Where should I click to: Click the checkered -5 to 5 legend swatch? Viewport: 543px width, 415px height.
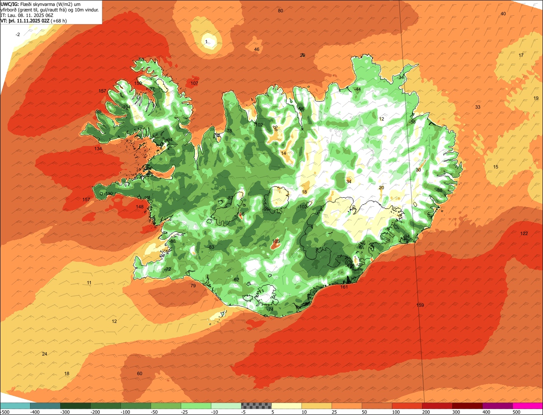256,406
